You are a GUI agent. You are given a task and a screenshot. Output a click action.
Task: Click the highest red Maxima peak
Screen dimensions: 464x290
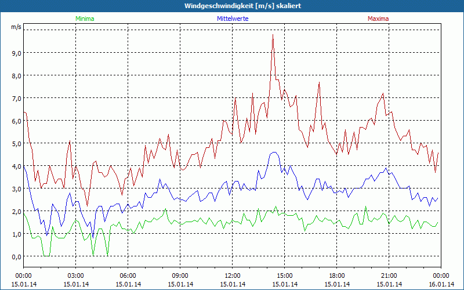click(273, 35)
